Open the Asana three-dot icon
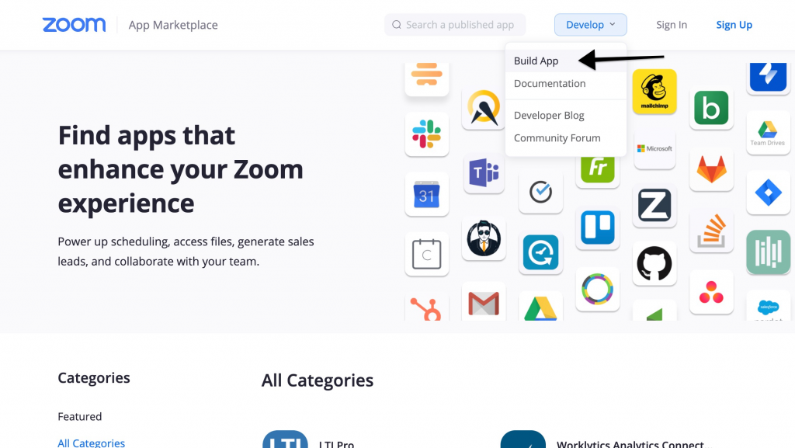The image size is (795, 448). [711, 292]
